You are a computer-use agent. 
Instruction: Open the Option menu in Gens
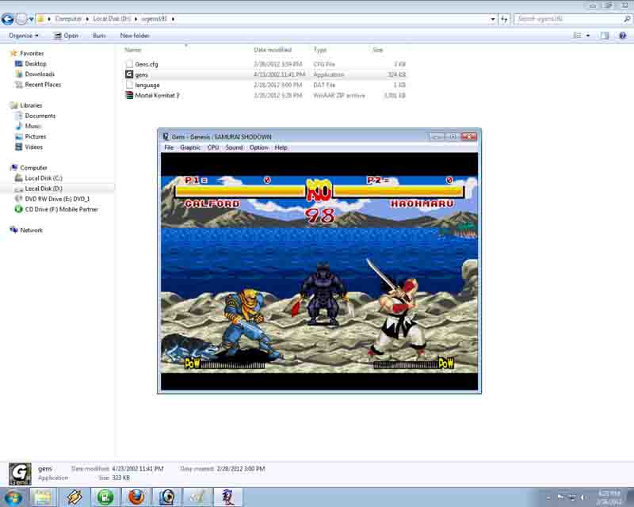point(259,147)
